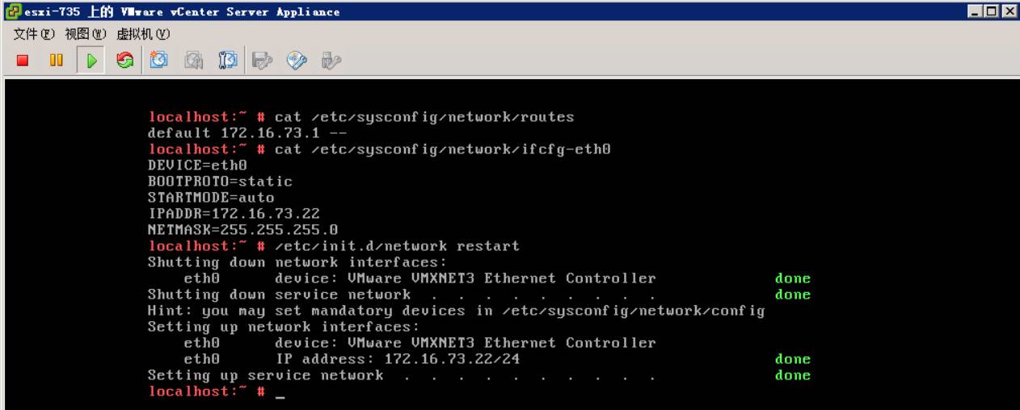Open system menu from VMware title bar icon
This screenshot has width=1020, height=410.
11,11
